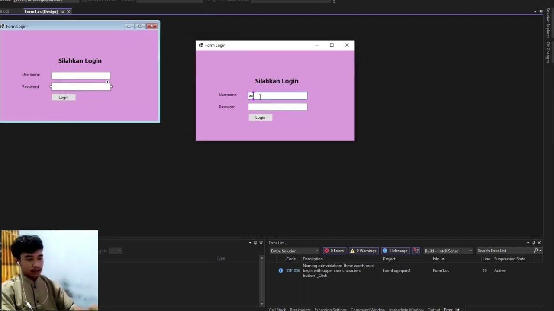Open the Solution Explorer side tab
Viewport: 554px width, 311px height.
click(x=548, y=22)
